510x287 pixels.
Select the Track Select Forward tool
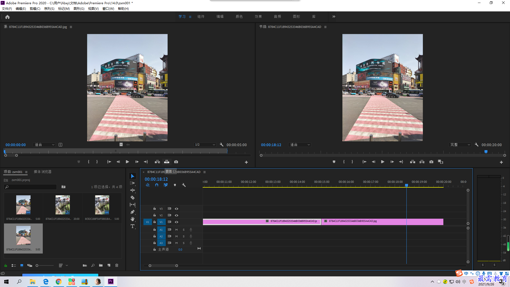click(133, 183)
